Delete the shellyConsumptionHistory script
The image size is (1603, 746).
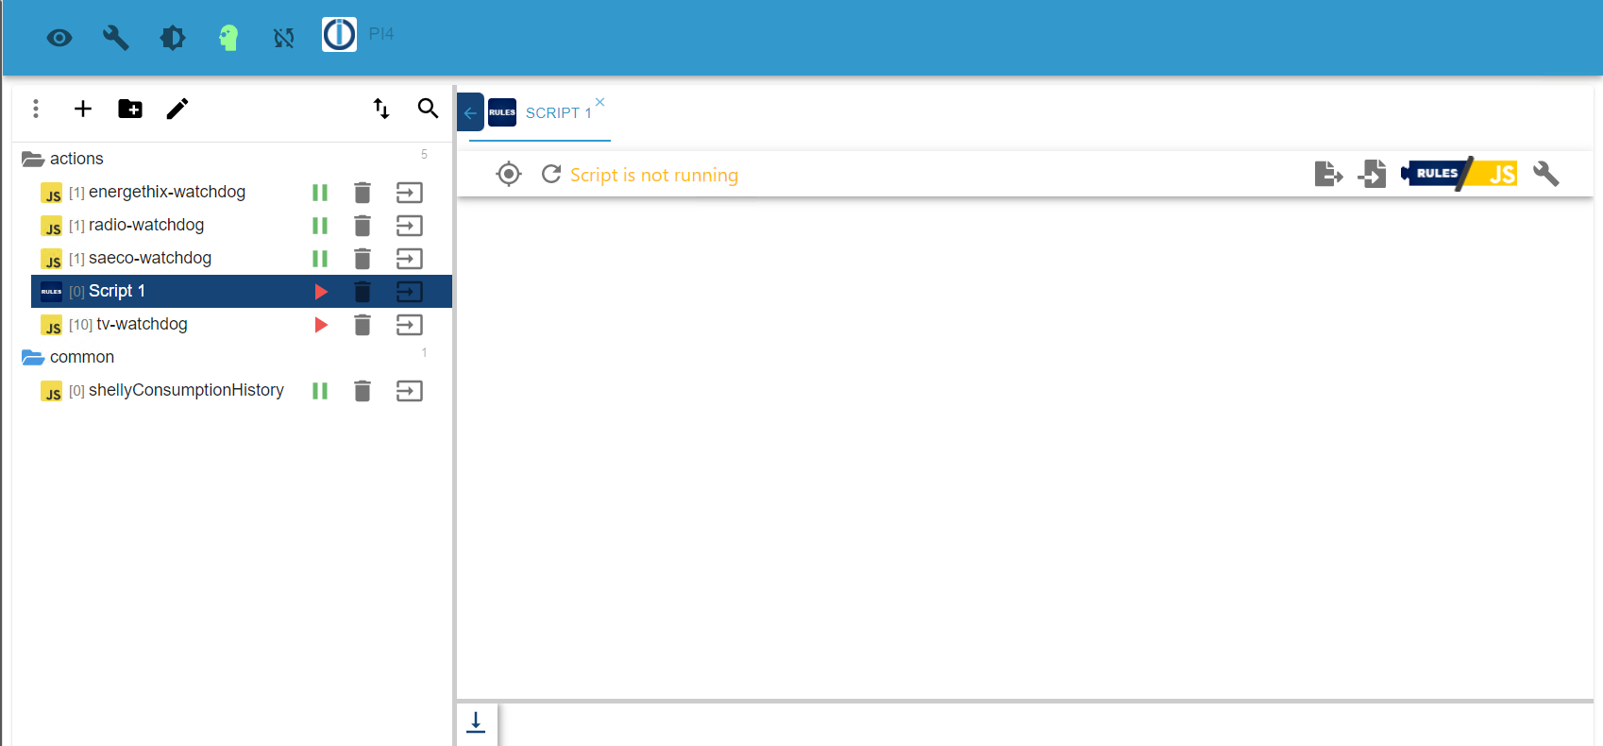[x=363, y=391]
